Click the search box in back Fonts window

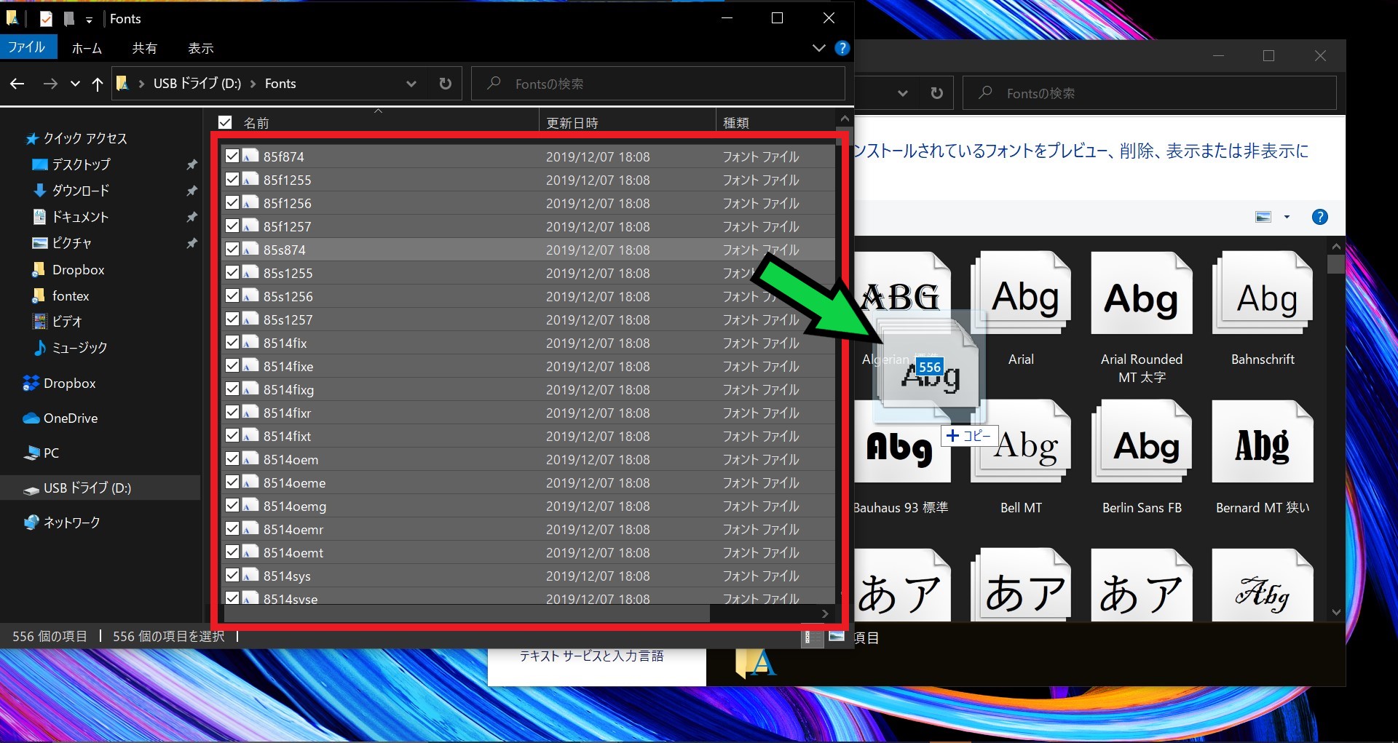click(x=1150, y=93)
